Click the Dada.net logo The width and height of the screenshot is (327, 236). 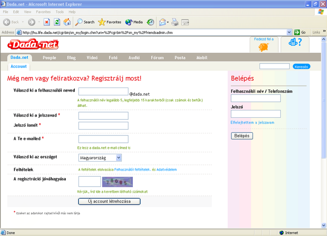pos(33,44)
